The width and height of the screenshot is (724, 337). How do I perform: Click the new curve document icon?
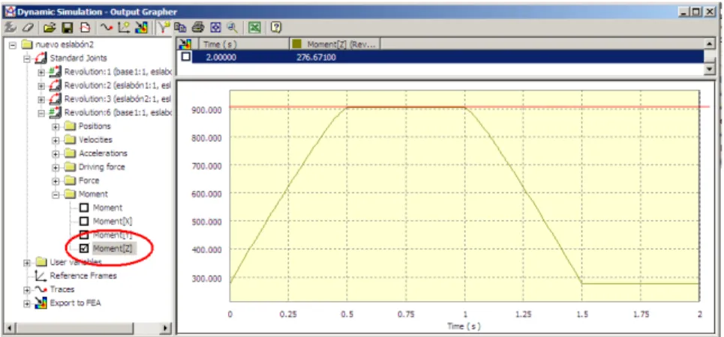click(85, 28)
